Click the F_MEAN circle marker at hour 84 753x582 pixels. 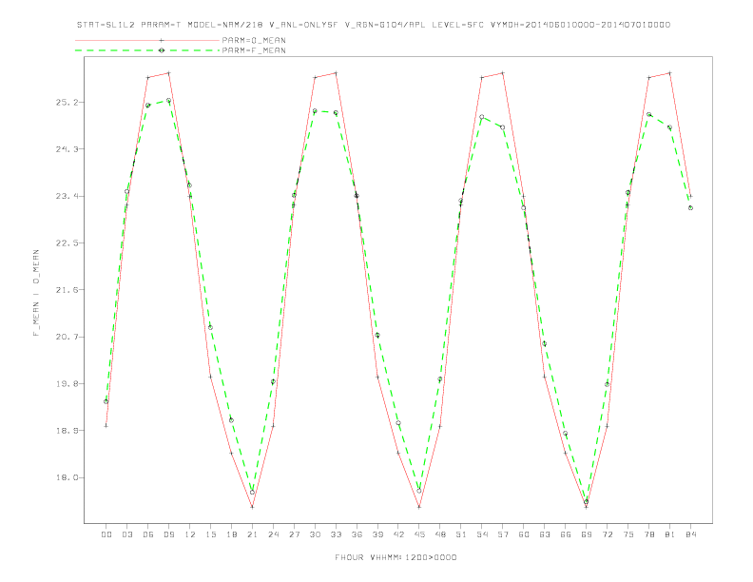pos(690,208)
